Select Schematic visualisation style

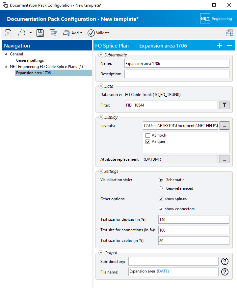click(x=161, y=180)
